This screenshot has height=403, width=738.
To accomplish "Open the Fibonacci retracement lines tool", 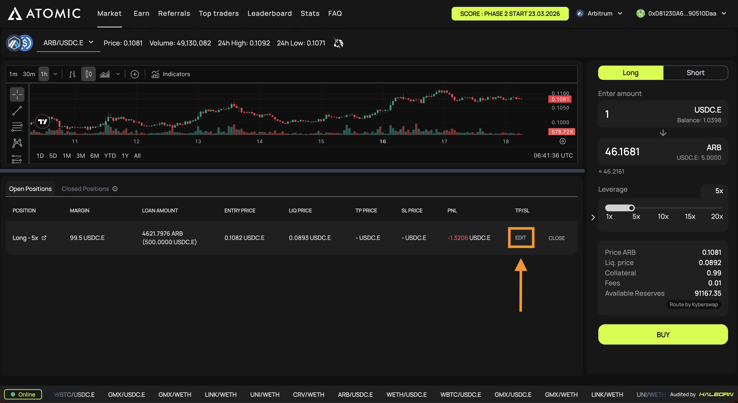I will coord(17,127).
